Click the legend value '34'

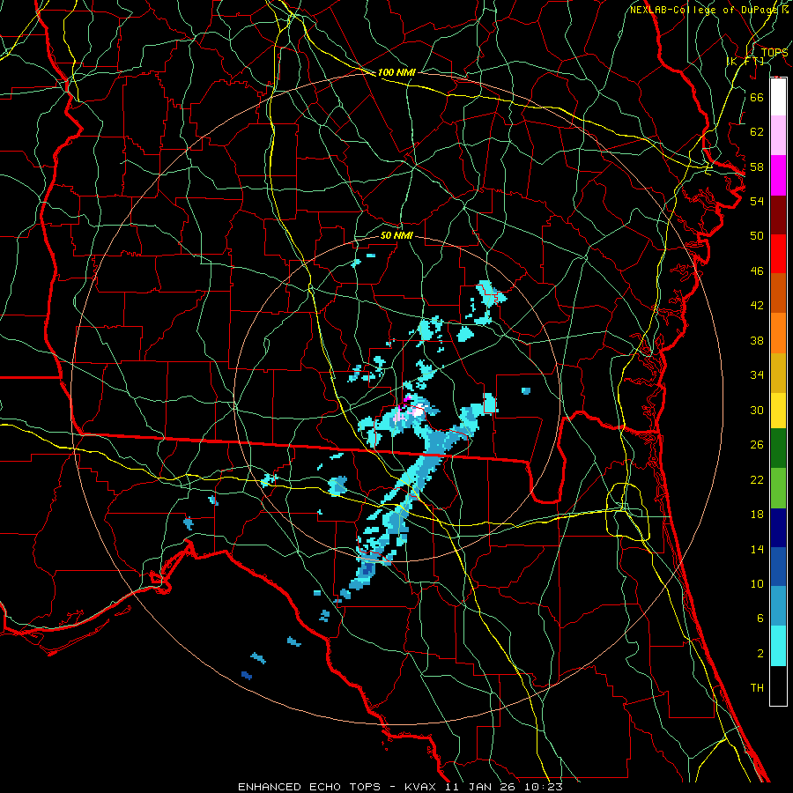(x=757, y=375)
